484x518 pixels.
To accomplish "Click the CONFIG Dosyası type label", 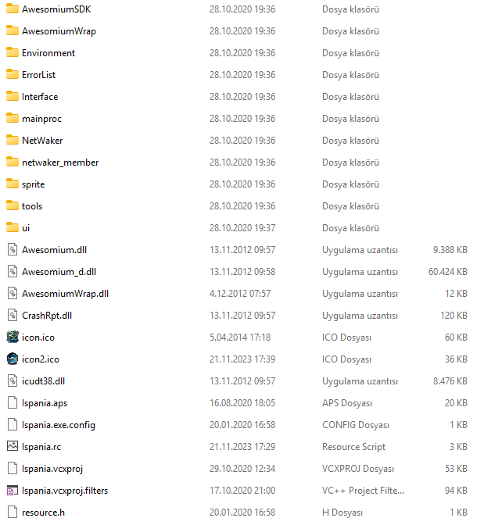I will click(x=356, y=425).
